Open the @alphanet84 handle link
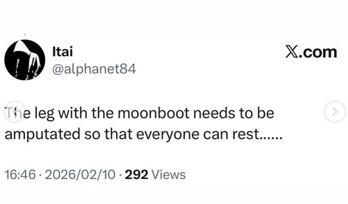Screen dimensions: 348x204 tap(94, 69)
